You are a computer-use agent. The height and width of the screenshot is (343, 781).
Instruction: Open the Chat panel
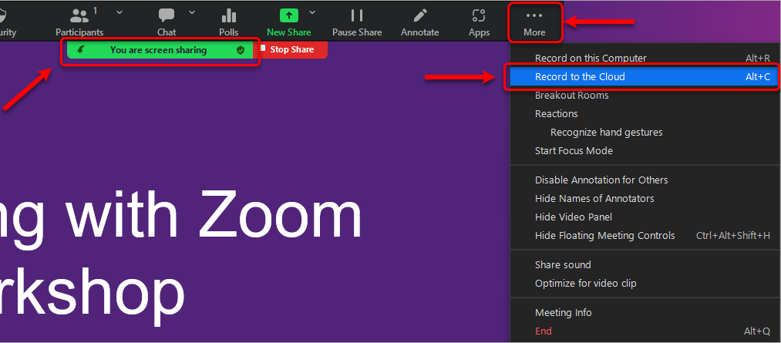[x=167, y=23]
